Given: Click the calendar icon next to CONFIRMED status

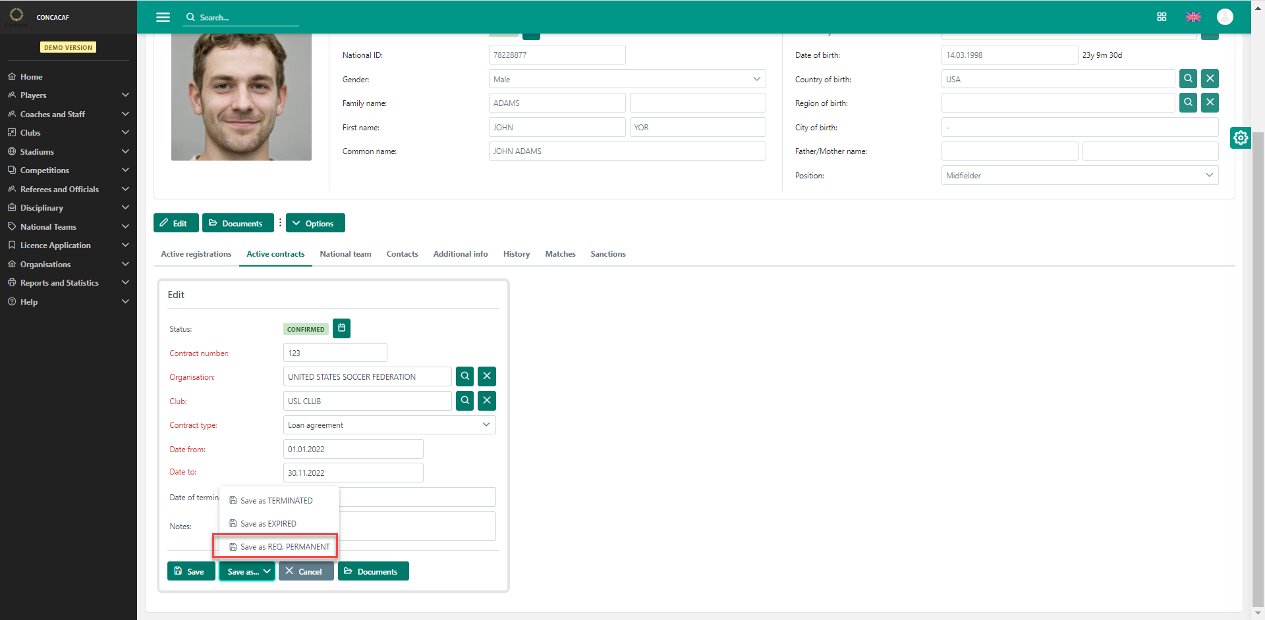Looking at the screenshot, I should tap(341, 328).
